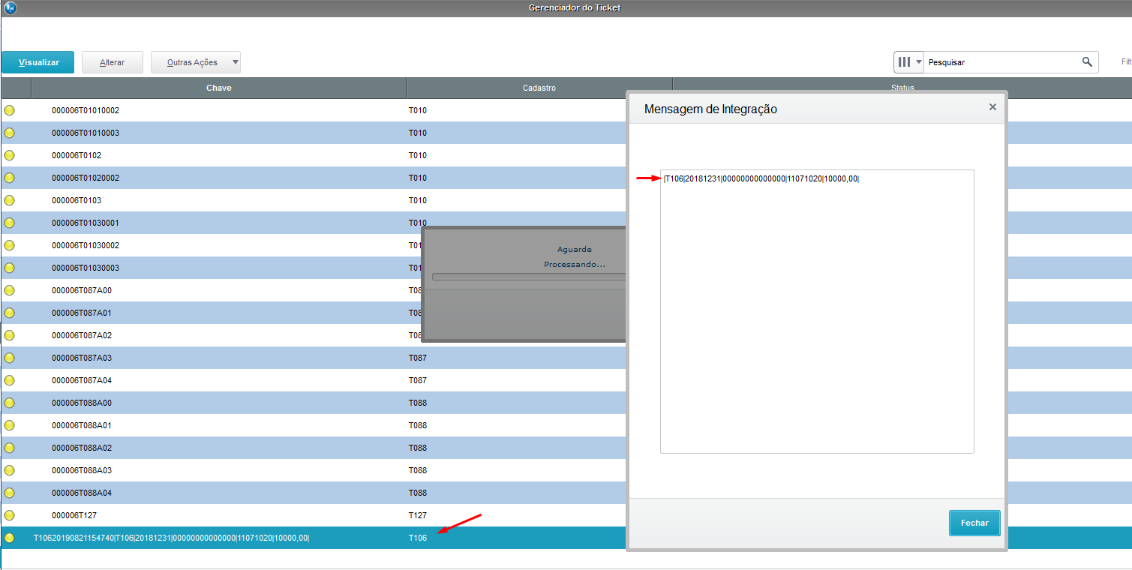1132x570 pixels.
Task: Click yellow status icon of row 000006T01010003
Action: tap(10, 133)
